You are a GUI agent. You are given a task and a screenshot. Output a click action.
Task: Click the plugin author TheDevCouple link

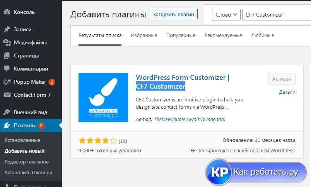[x=190, y=119]
